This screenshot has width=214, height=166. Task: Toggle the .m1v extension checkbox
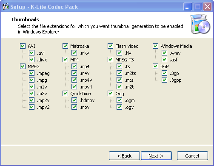tap(31, 87)
